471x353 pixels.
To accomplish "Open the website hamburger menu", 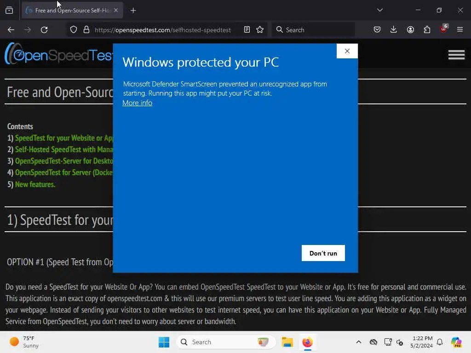I will (456, 55).
